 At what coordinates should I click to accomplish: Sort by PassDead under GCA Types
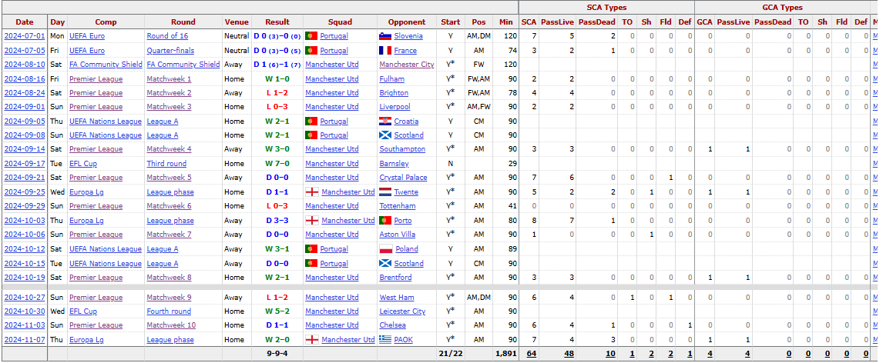coord(772,22)
